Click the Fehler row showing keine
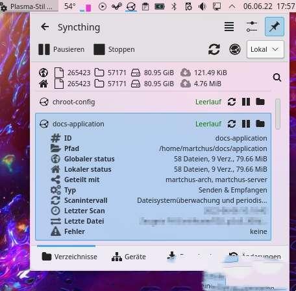296x291 pixels. pos(159,231)
